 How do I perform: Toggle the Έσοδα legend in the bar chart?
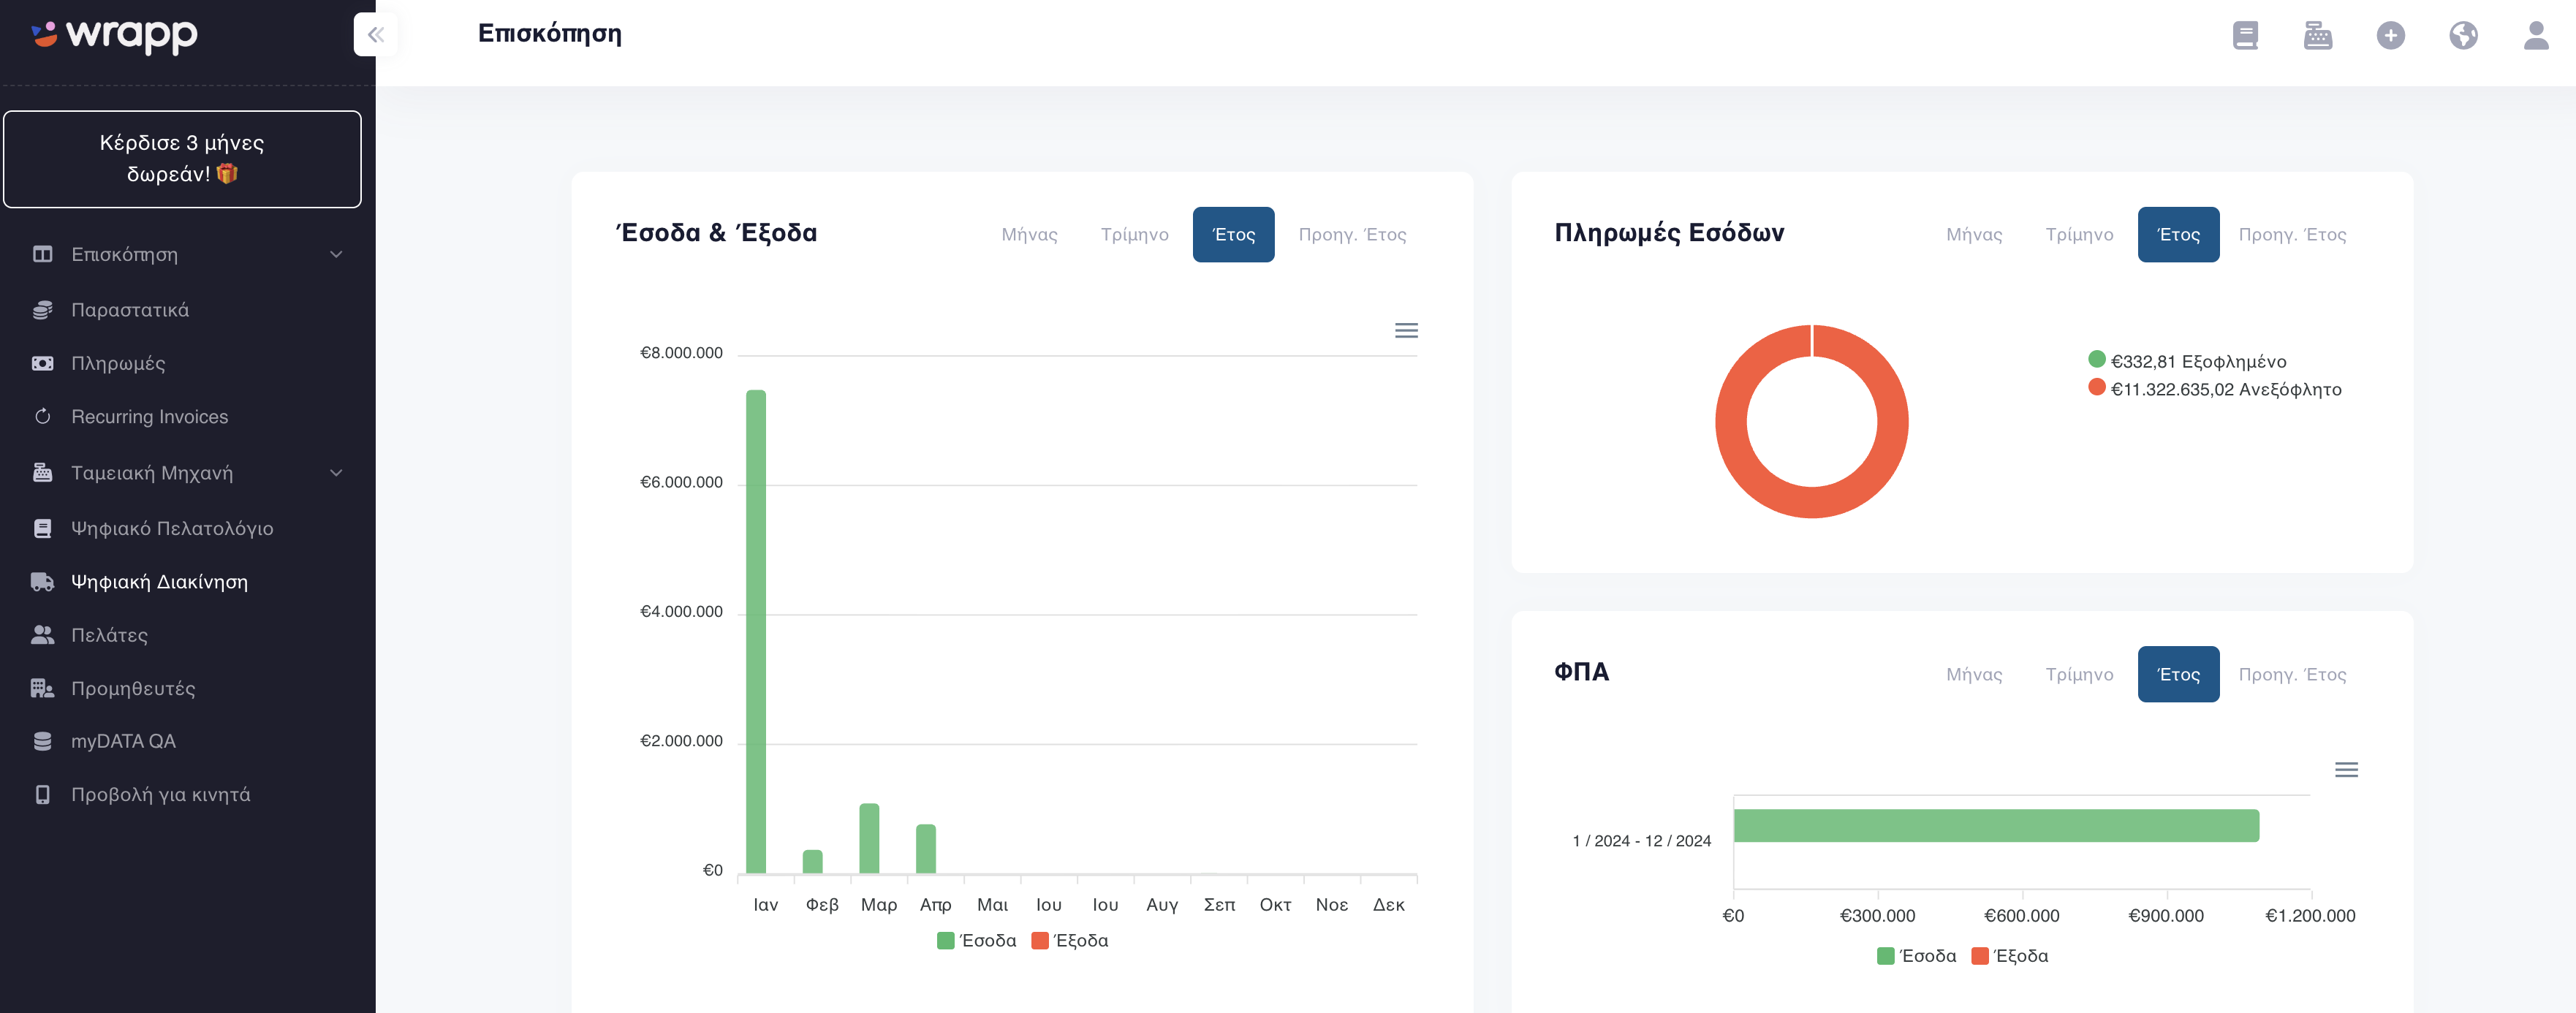pyautogui.click(x=976, y=941)
